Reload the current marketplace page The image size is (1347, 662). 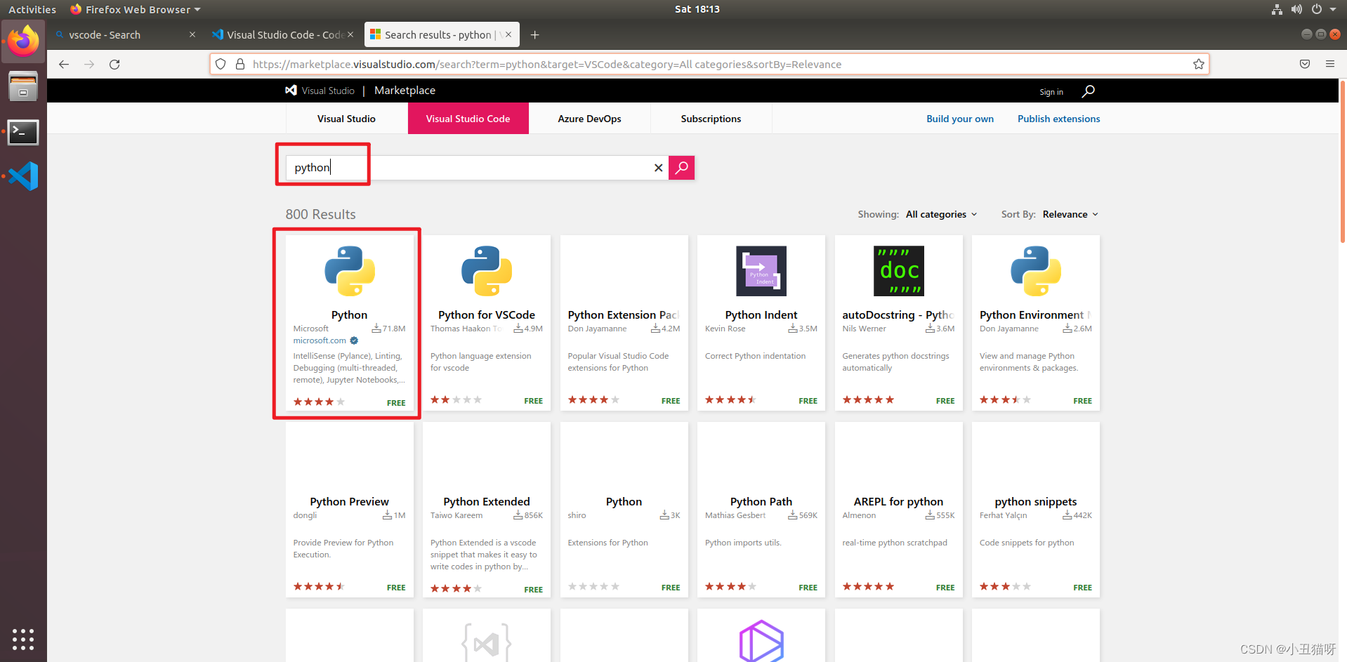[114, 64]
